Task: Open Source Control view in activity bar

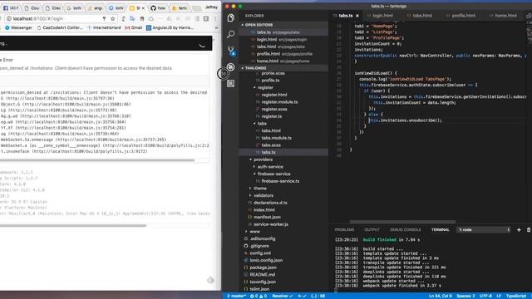Action: coord(231,51)
